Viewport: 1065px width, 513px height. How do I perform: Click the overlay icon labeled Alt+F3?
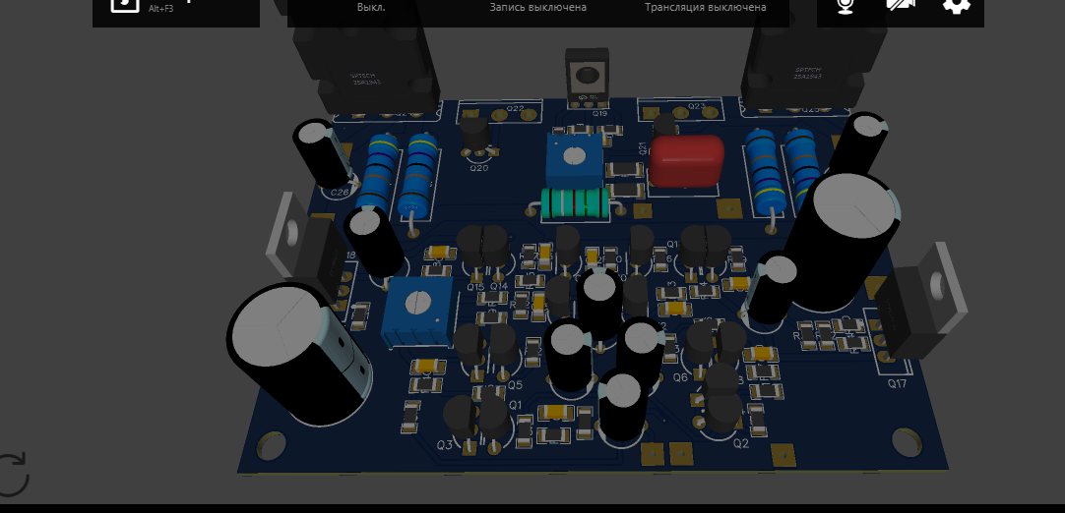click(125, 4)
